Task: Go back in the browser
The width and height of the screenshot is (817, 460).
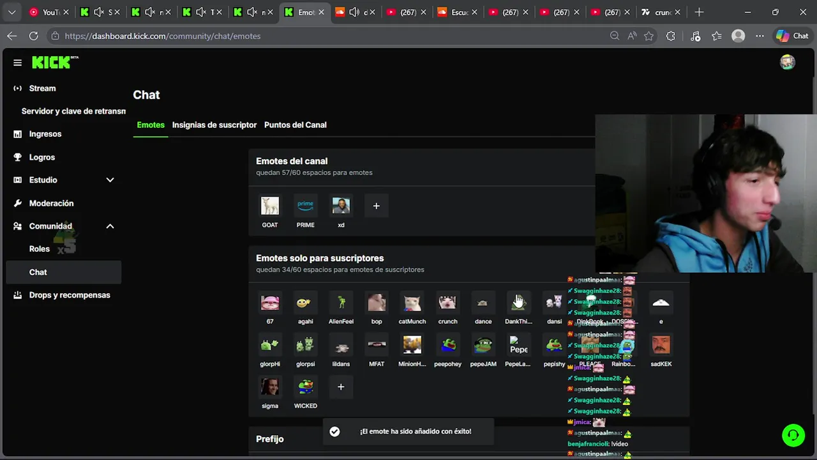Action: coord(11,36)
